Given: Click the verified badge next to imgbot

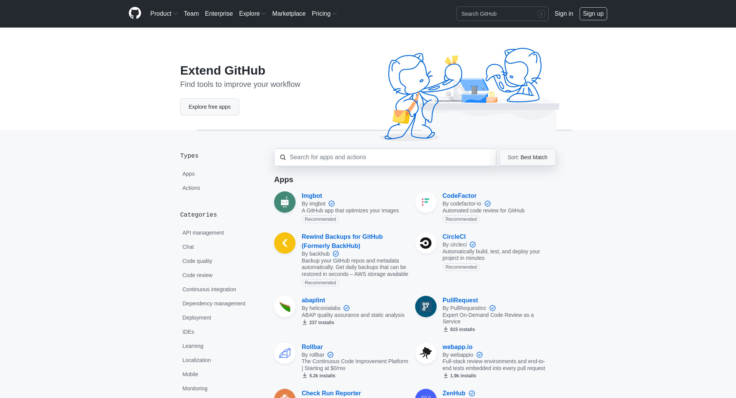Looking at the screenshot, I should point(332,204).
